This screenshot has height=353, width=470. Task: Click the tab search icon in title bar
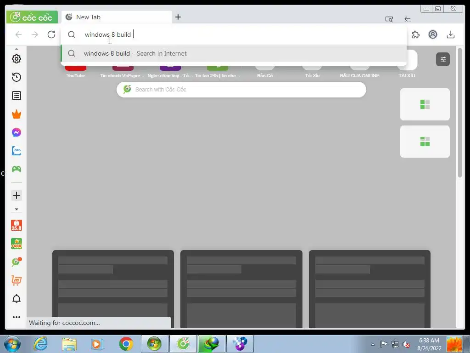[x=389, y=19]
